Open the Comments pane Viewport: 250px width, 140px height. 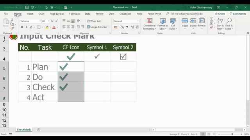point(238,14)
